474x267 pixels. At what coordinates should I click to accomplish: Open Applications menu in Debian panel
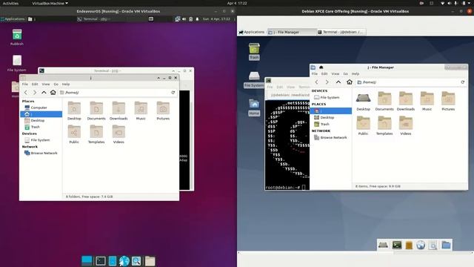click(x=252, y=32)
